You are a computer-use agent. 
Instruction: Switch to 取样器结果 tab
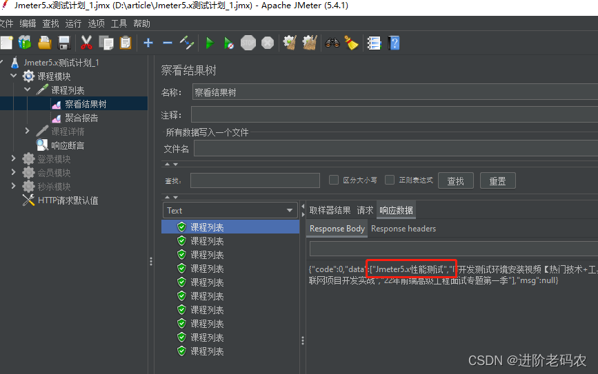(330, 210)
